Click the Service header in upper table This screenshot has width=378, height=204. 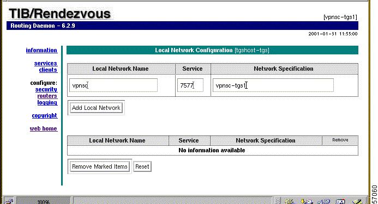click(193, 69)
